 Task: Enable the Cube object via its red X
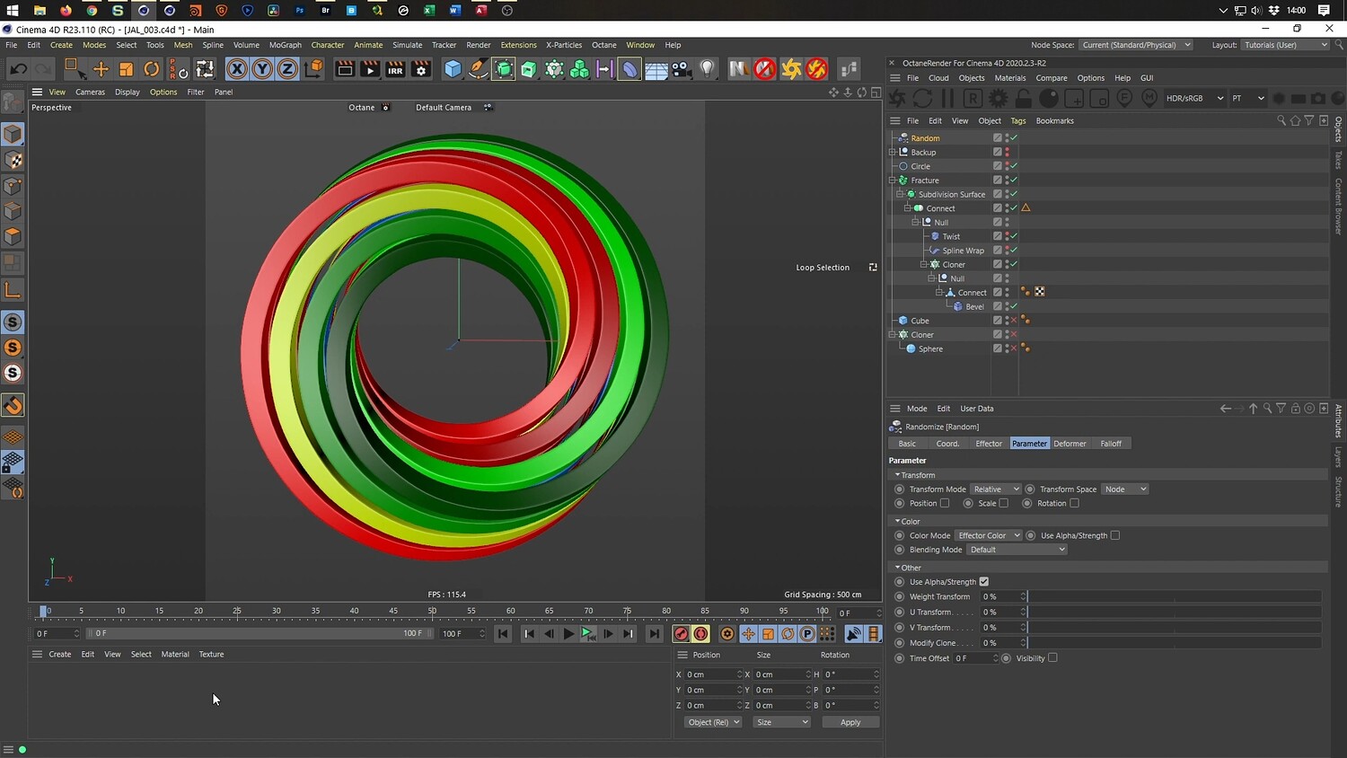1014,321
